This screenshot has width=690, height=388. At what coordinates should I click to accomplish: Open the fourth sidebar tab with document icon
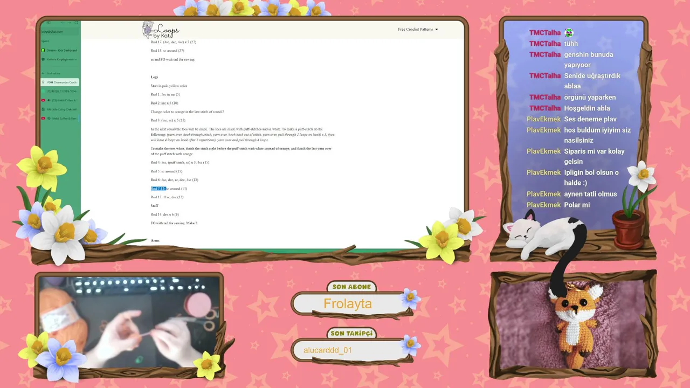[x=60, y=109]
